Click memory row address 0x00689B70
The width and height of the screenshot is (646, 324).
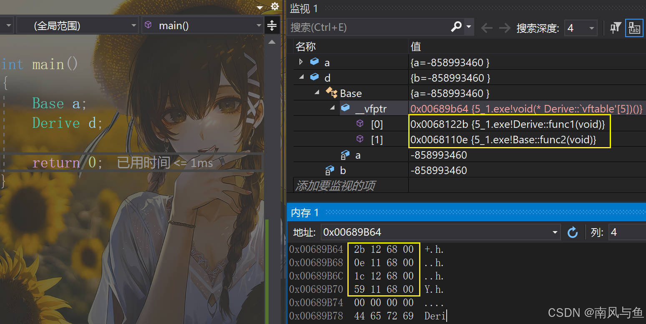(x=316, y=289)
